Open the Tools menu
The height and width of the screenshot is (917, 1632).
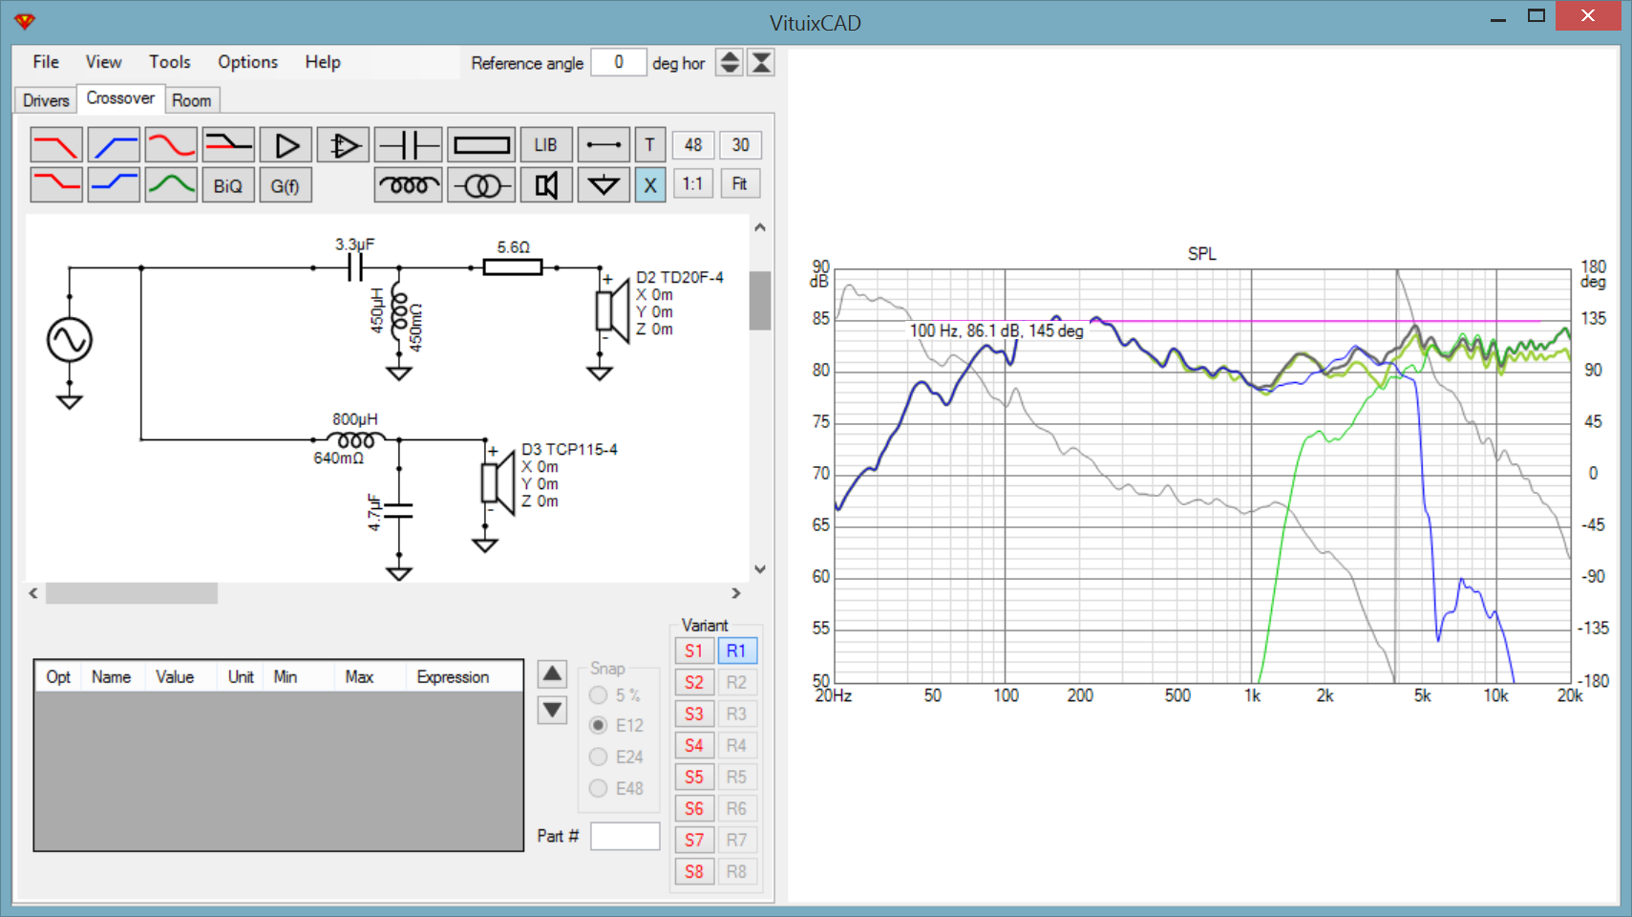[x=170, y=62]
